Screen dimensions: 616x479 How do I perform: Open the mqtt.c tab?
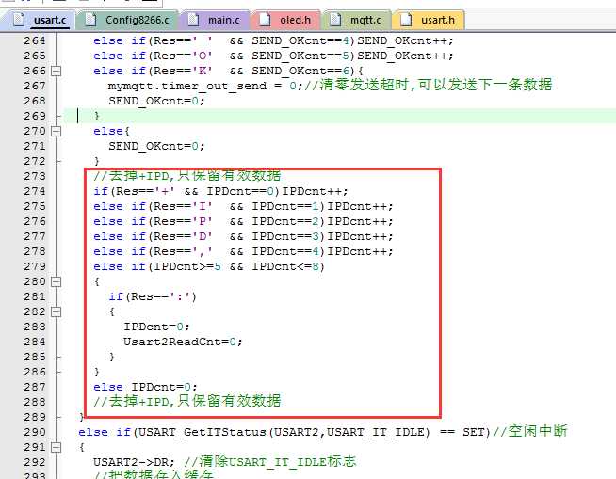(356, 20)
